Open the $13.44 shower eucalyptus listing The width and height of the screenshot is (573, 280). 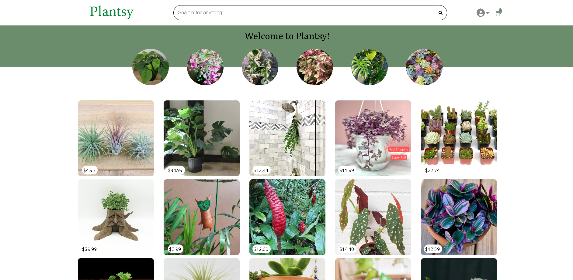[x=287, y=138]
